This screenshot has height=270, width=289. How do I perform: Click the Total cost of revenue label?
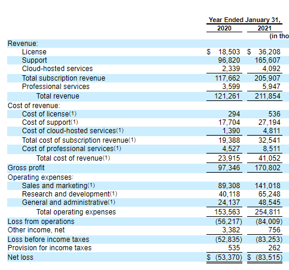73,158
